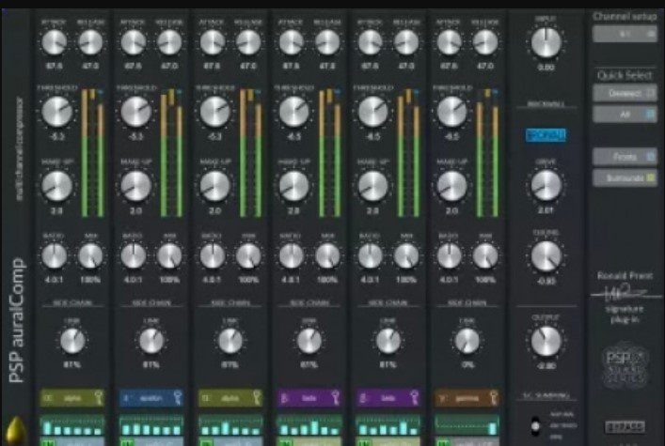Click the key icon on channel 4 beta group
665x446 pixels.
click(x=336, y=398)
